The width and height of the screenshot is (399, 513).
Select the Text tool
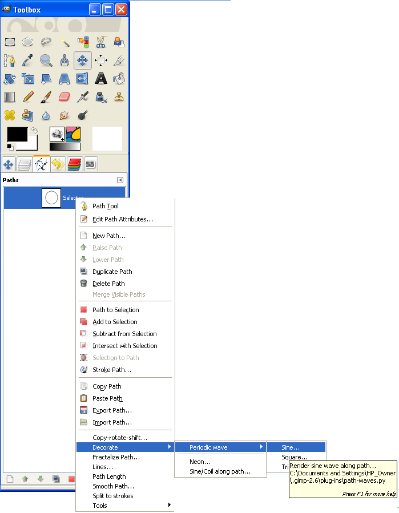click(101, 79)
